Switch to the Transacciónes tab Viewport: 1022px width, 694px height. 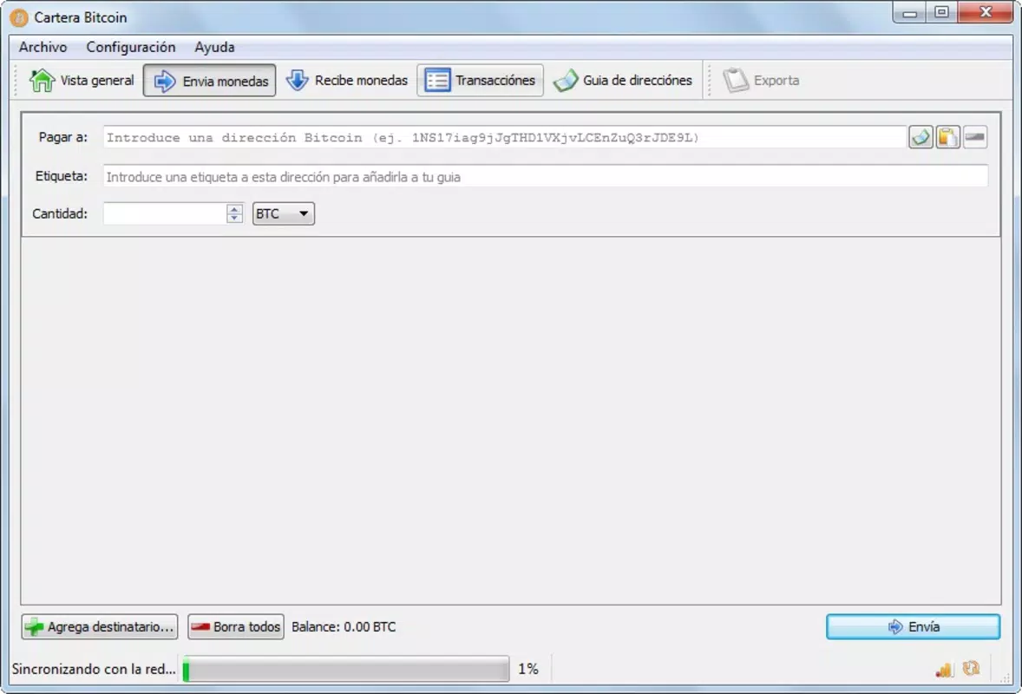481,80
